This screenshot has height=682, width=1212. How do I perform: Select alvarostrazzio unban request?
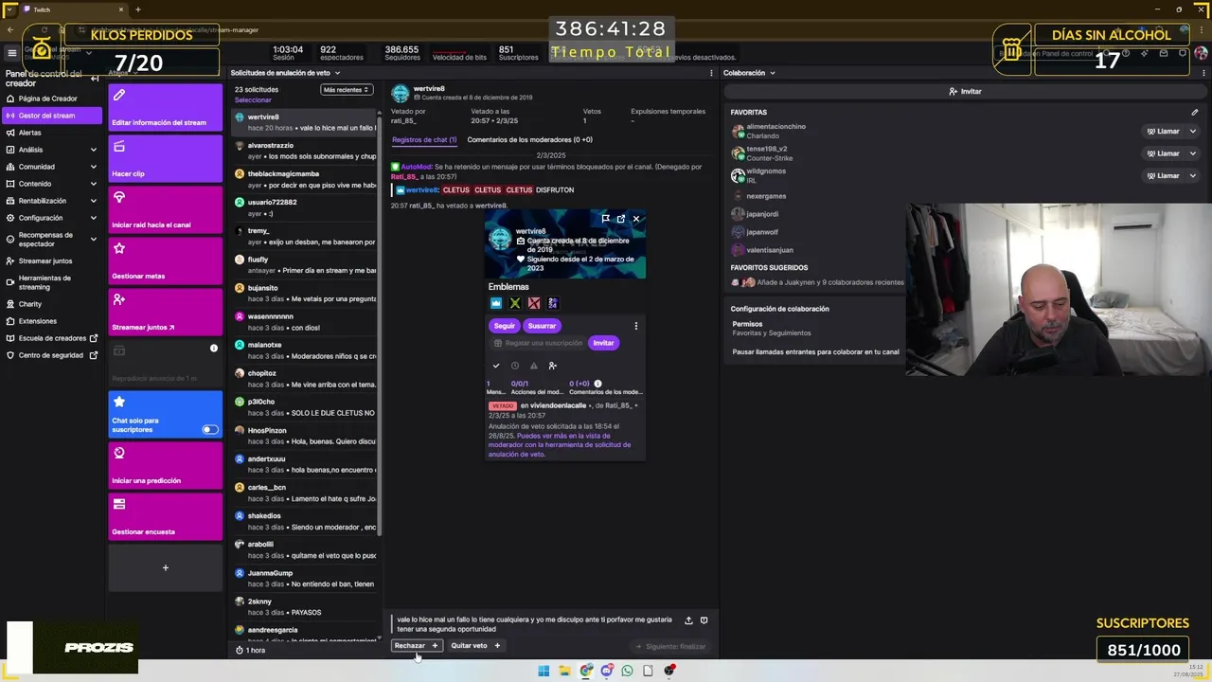coord(304,151)
